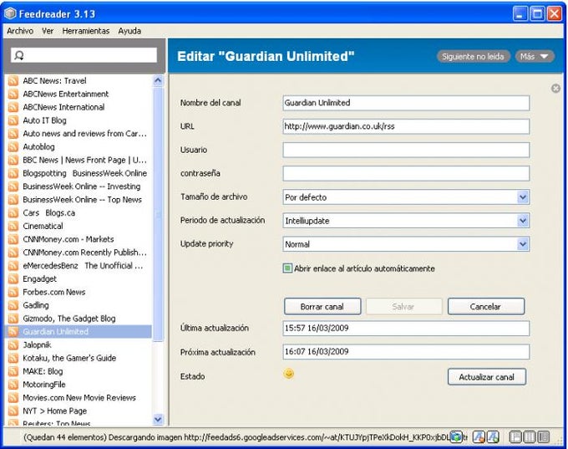Click the Próxima actualización field
This screenshot has height=449, width=568.
pos(406,351)
